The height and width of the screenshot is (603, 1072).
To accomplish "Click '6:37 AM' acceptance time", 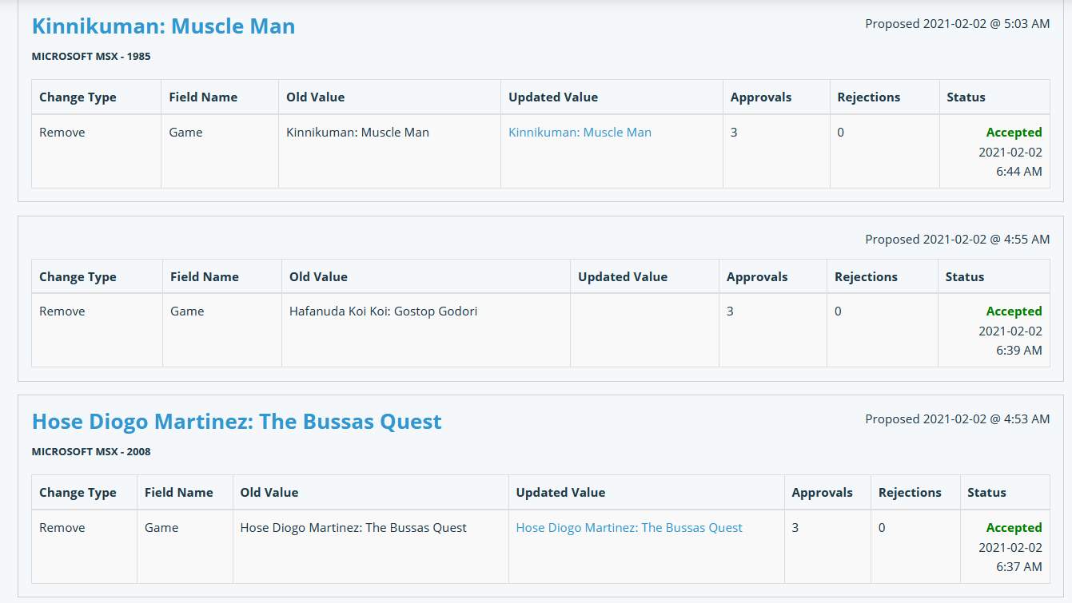I will [x=1019, y=567].
